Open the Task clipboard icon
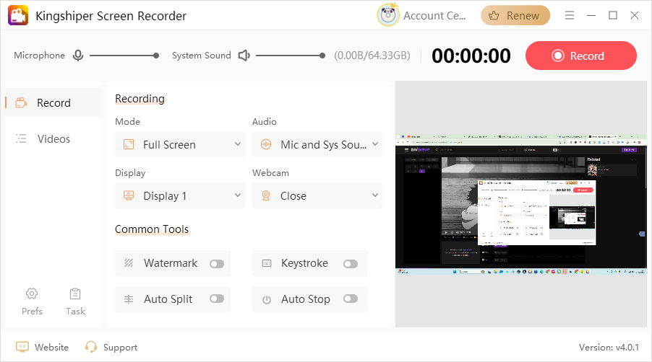The width and height of the screenshot is (652, 362). click(x=75, y=293)
